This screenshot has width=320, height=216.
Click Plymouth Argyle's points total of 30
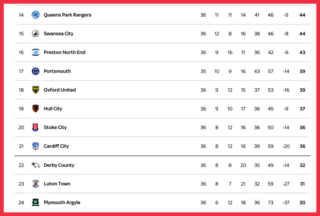(302, 203)
